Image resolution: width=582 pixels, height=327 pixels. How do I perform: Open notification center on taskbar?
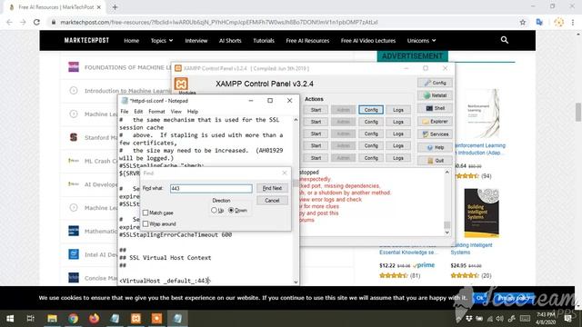[x=567, y=319]
